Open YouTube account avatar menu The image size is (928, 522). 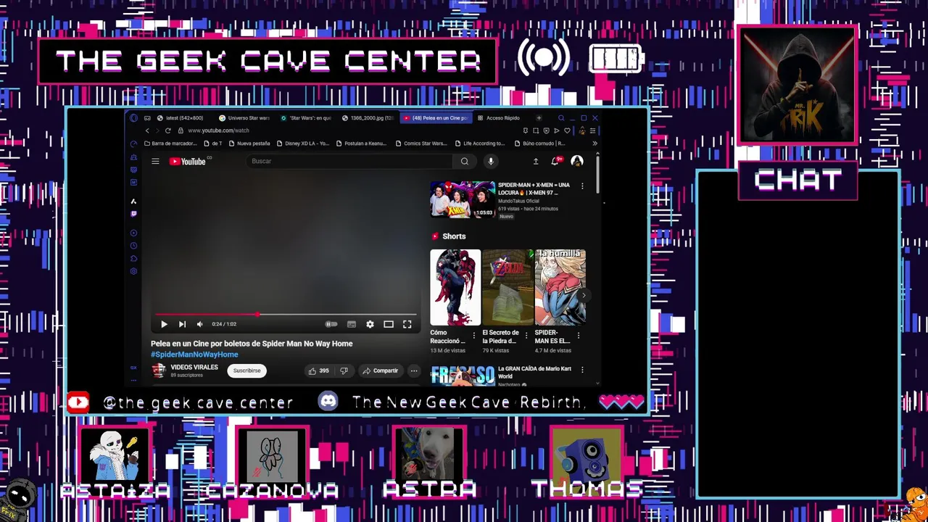click(x=577, y=161)
